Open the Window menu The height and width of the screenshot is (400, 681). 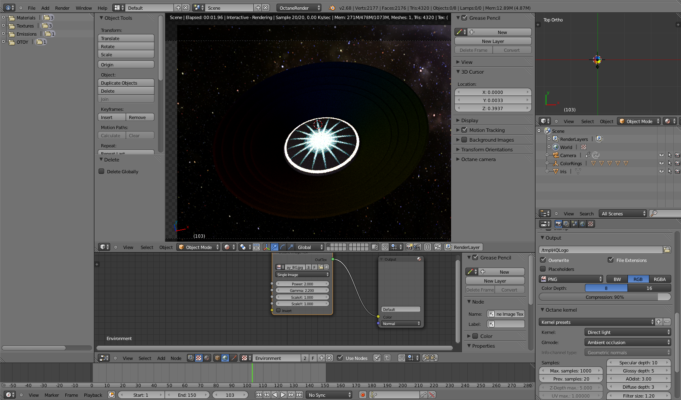click(x=84, y=8)
